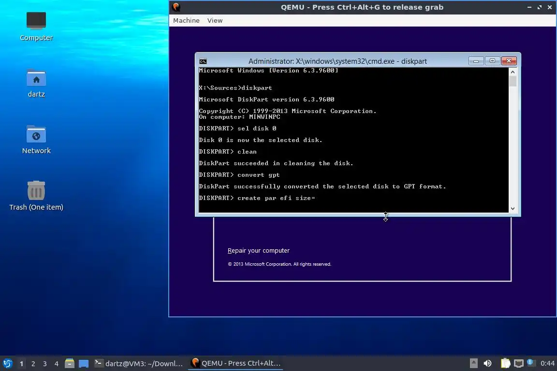Click the cmd window scrollbar thumb
Image resolution: width=557 pixels, height=371 pixels.
coord(513,81)
